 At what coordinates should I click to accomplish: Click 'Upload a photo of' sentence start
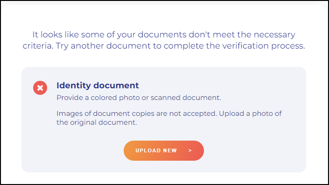[250, 114]
